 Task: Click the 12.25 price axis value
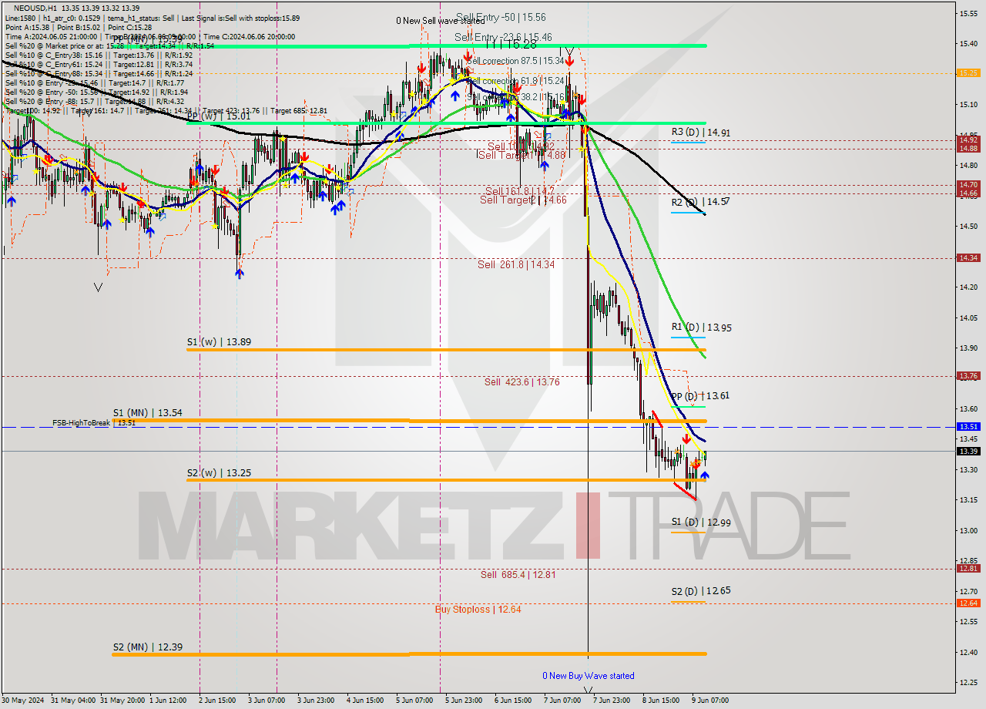pyautogui.click(x=968, y=683)
